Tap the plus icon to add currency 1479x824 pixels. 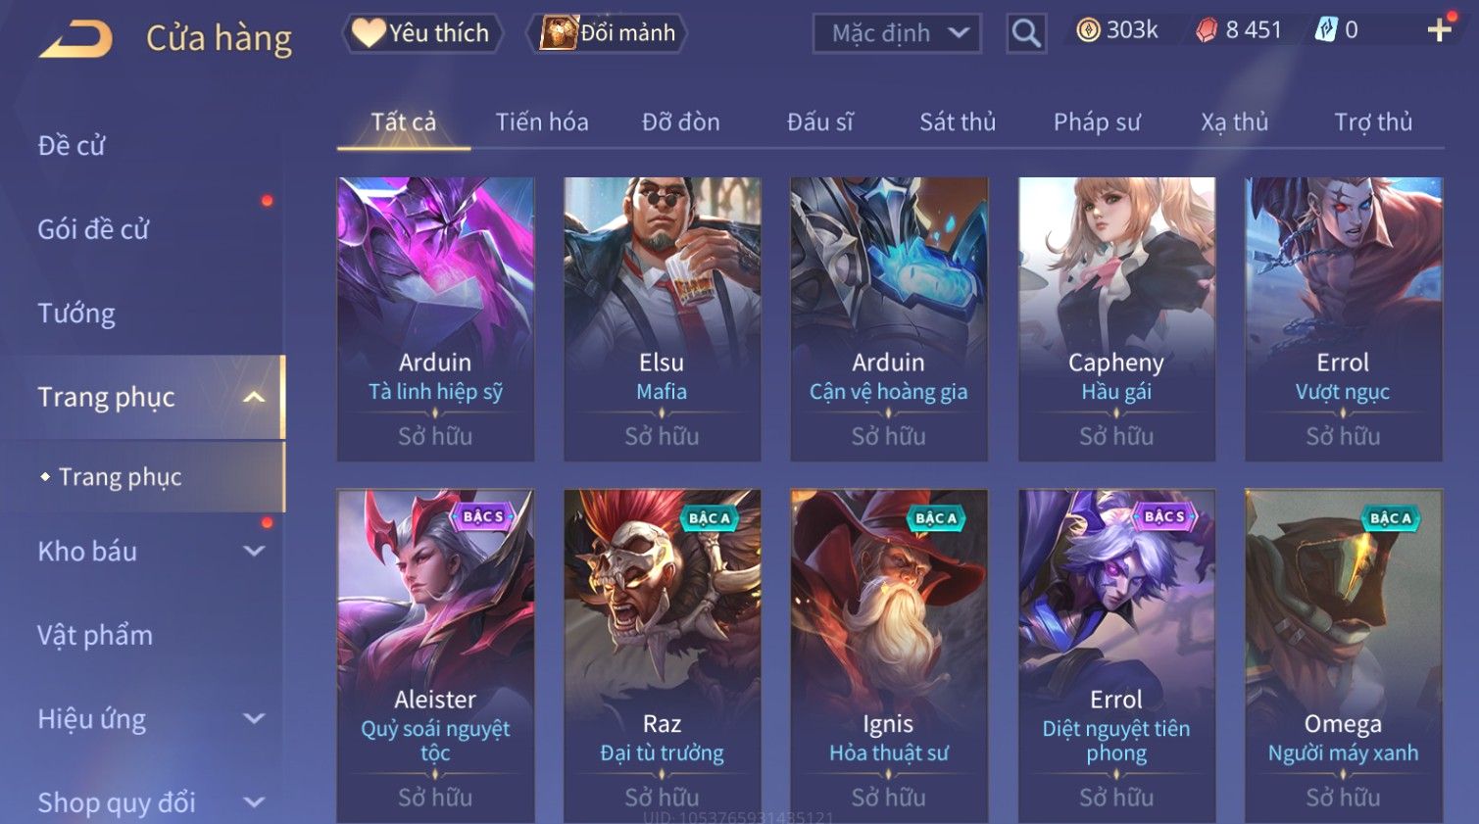(x=1439, y=30)
